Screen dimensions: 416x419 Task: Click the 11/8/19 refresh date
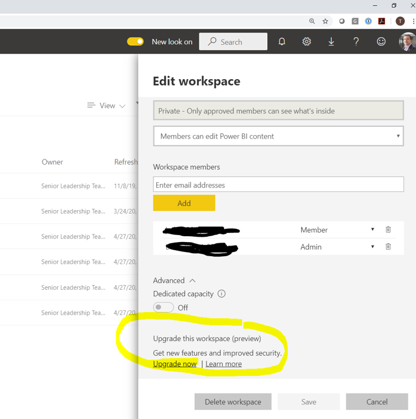tap(125, 186)
